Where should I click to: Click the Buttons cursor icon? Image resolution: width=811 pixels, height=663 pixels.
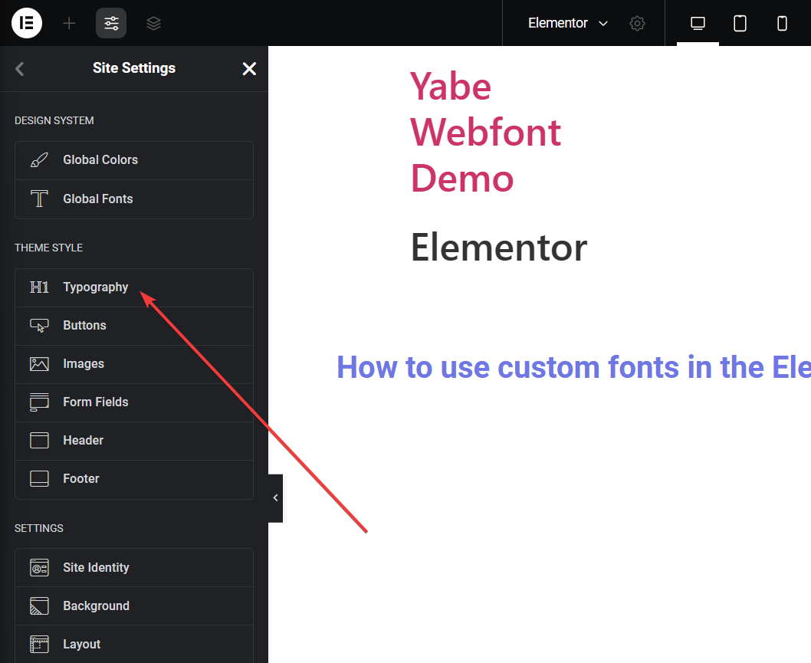39,326
